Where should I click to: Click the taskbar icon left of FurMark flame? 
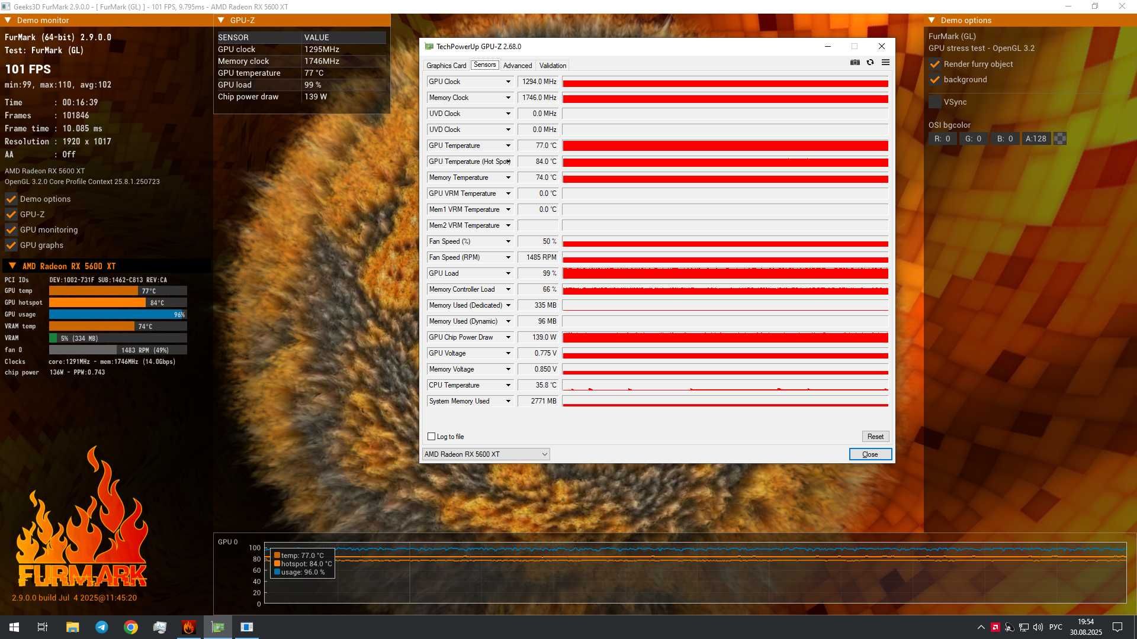point(160,627)
